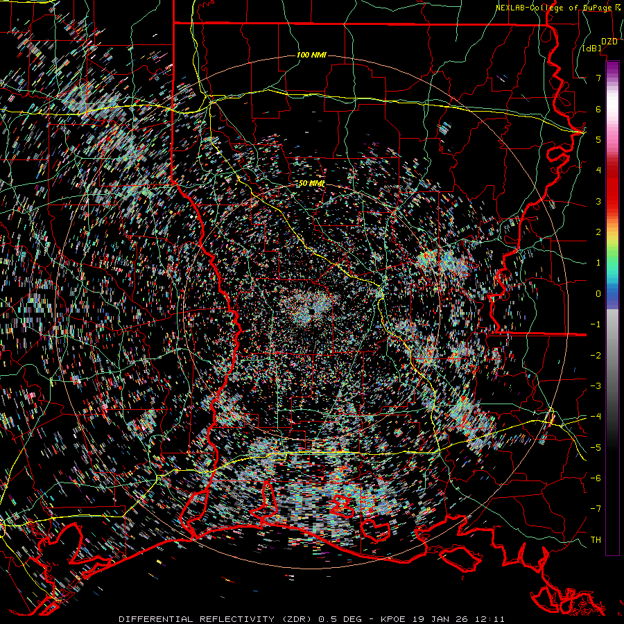
Task: Click the -5 value on color scale
Action: click(x=596, y=448)
